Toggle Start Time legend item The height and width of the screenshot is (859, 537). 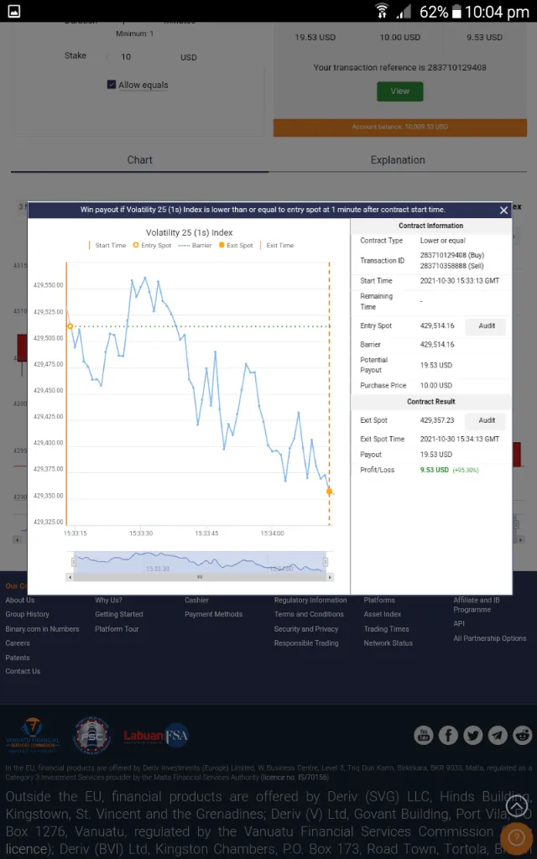(107, 246)
